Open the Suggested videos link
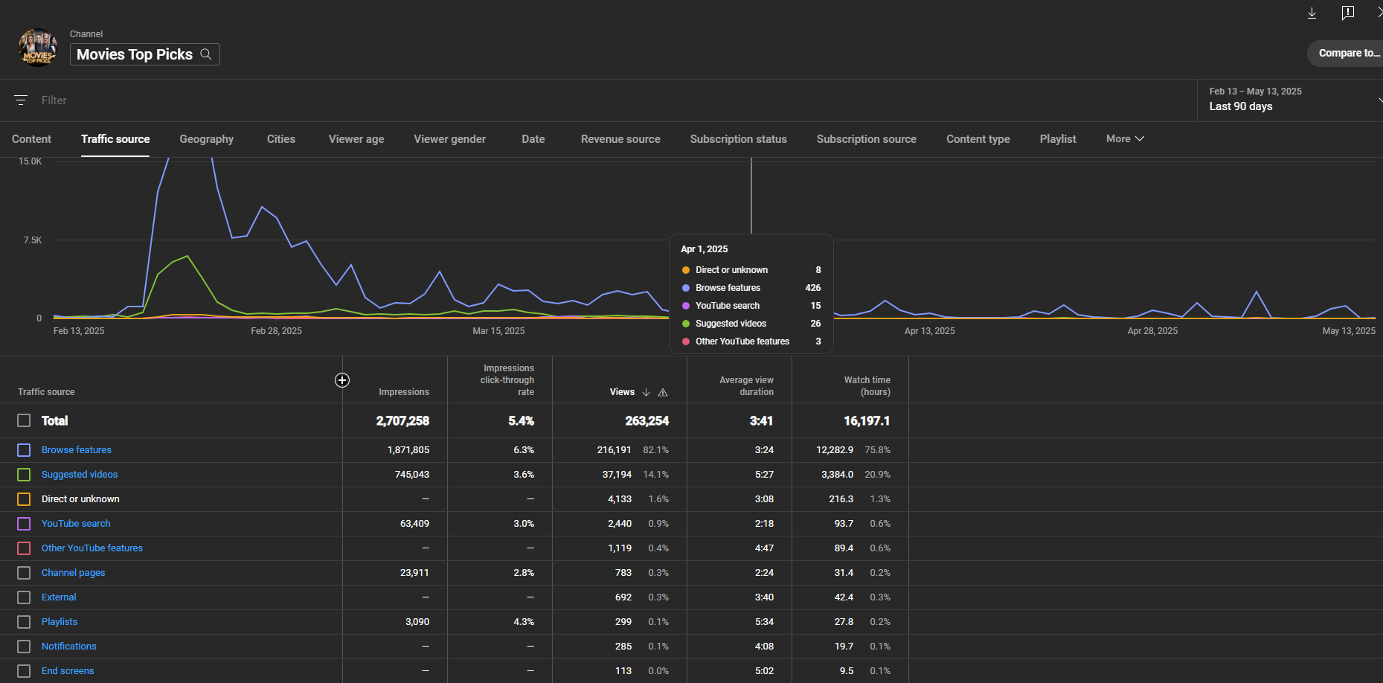The height and width of the screenshot is (683, 1383). click(80, 475)
